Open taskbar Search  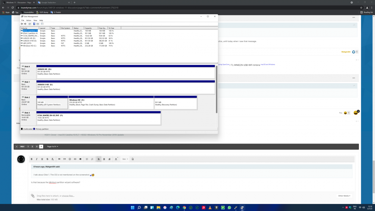(139, 208)
